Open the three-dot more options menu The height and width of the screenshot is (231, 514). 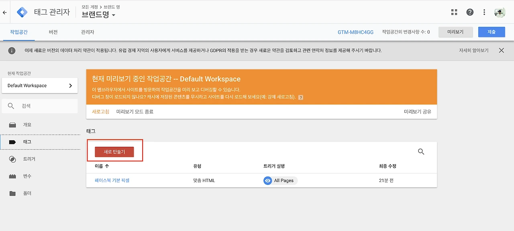(485, 12)
